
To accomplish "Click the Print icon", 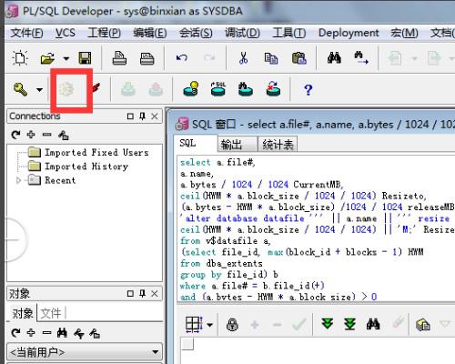I will 119,57.
